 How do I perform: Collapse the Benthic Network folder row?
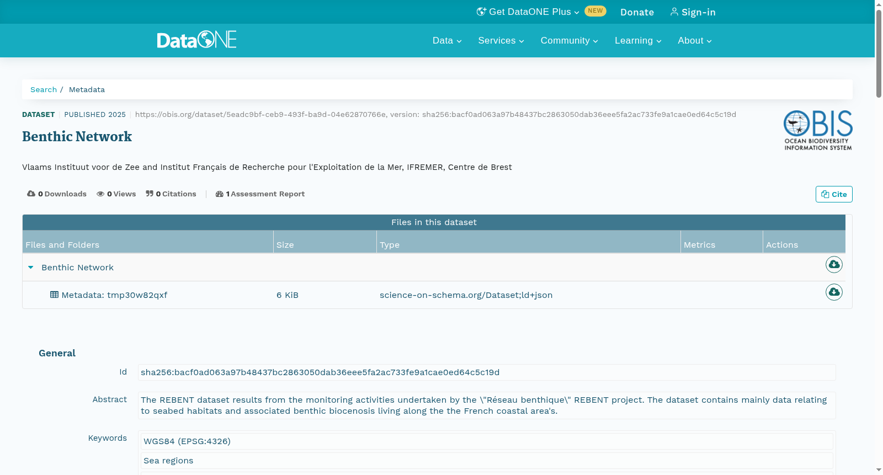pyautogui.click(x=31, y=268)
